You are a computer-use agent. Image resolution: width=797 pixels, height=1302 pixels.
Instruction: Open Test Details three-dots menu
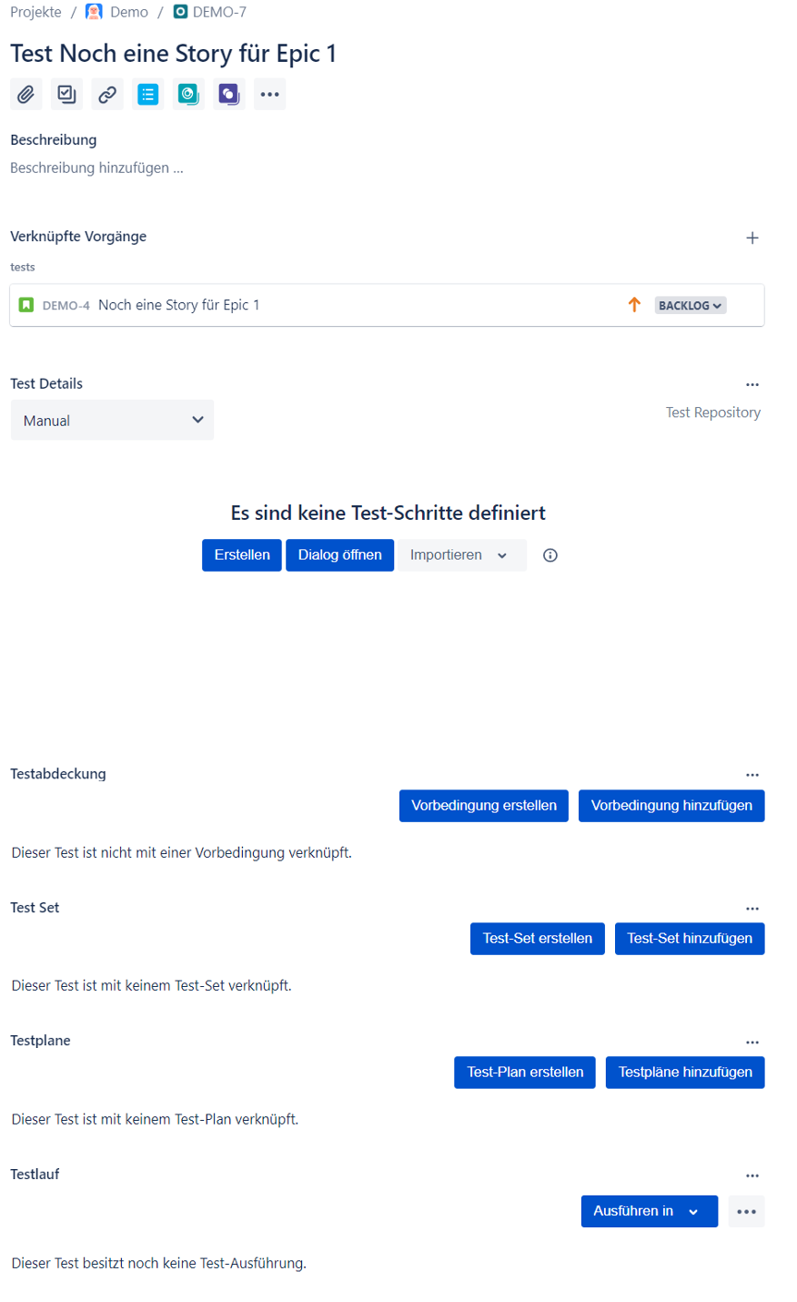752,385
